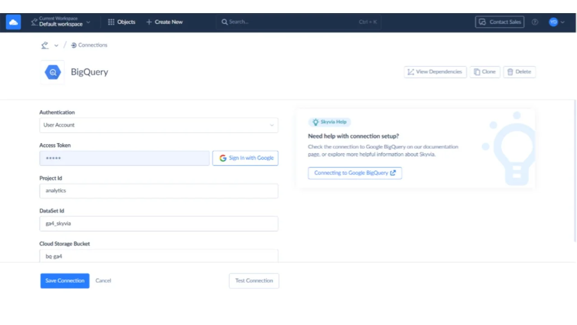This screenshot has width=577, height=325.
Task: Open the help question mark icon
Action: click(x=535, y=22)
